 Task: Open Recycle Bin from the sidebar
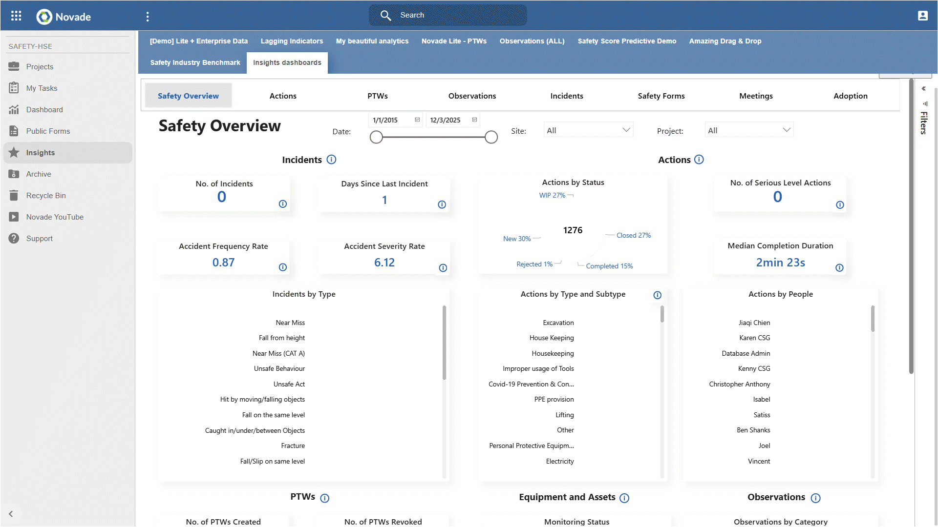click(46, 195)
